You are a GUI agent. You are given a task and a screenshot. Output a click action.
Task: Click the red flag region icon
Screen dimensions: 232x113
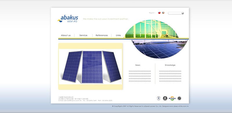tap(159, 13)
